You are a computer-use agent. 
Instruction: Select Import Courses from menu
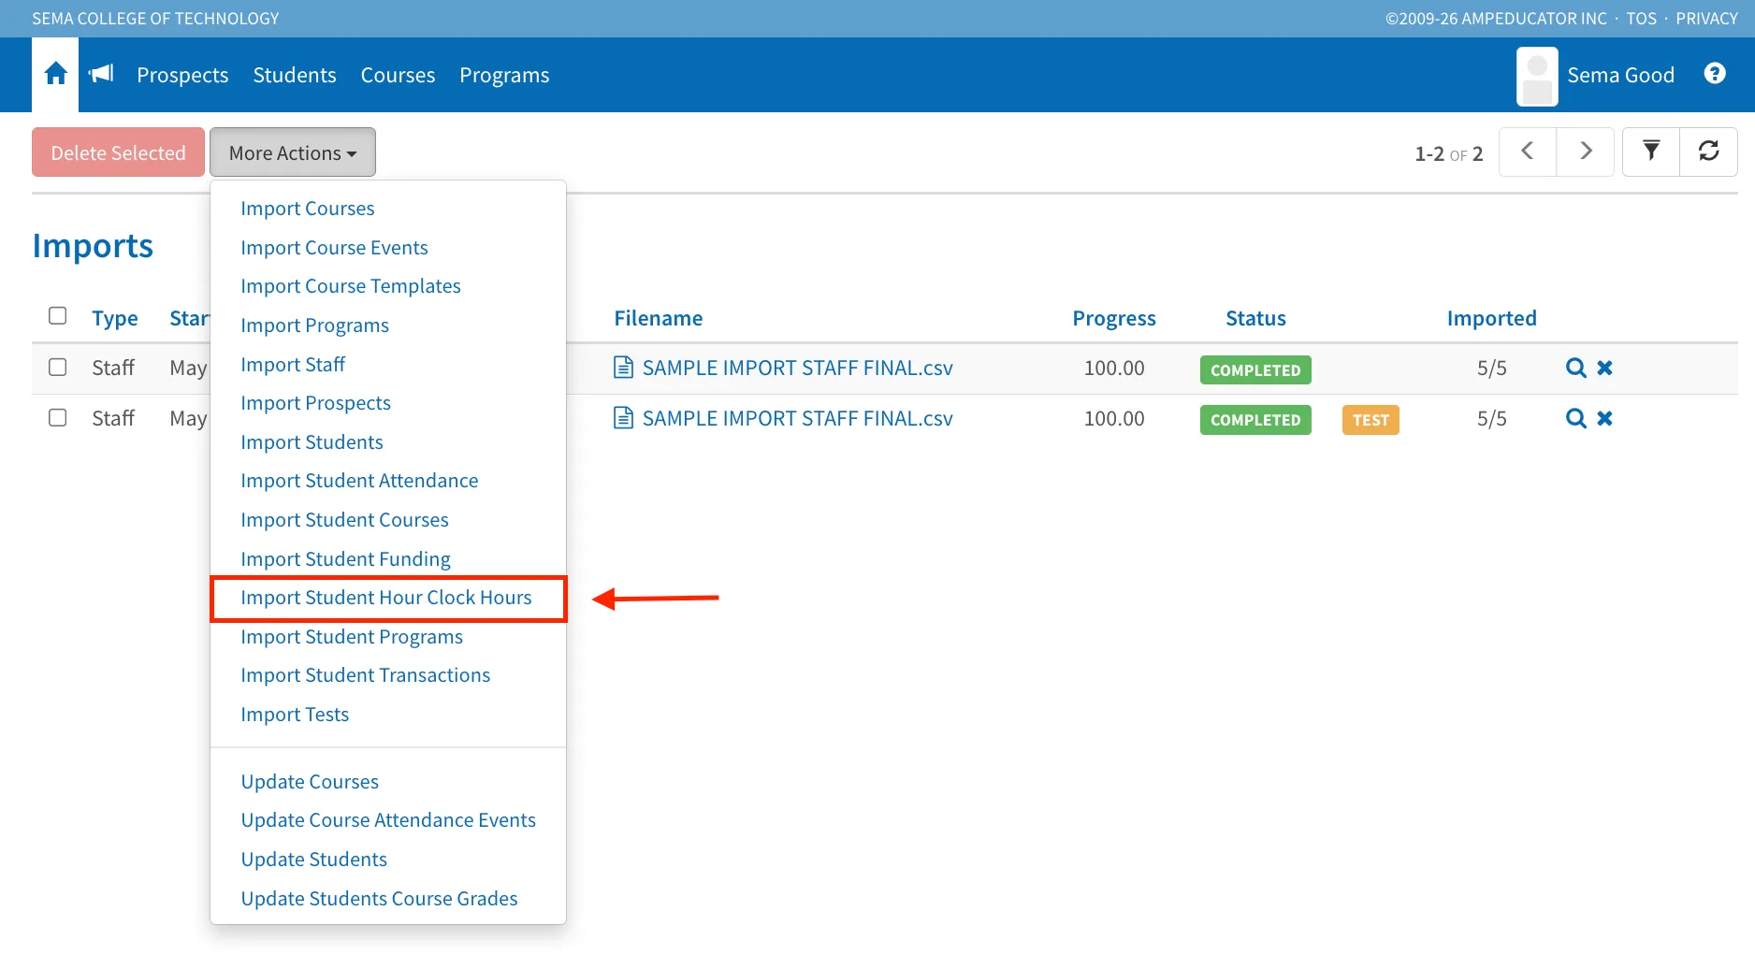point(307,209)
